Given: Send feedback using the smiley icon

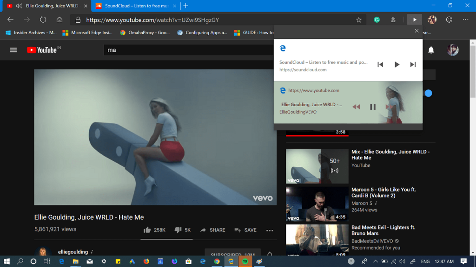Looking at the screenshot, I should (450, 19).
